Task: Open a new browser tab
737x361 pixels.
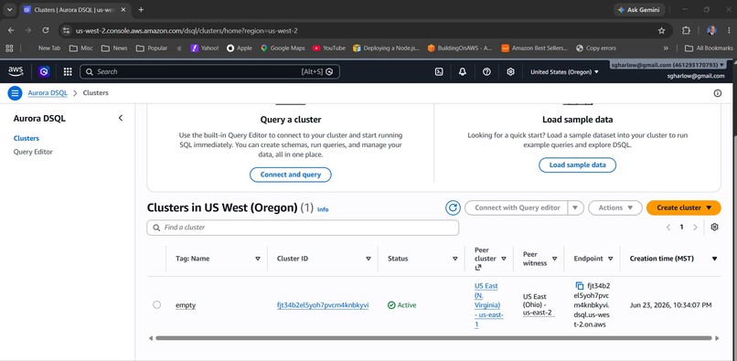Action: click(141, 10)
